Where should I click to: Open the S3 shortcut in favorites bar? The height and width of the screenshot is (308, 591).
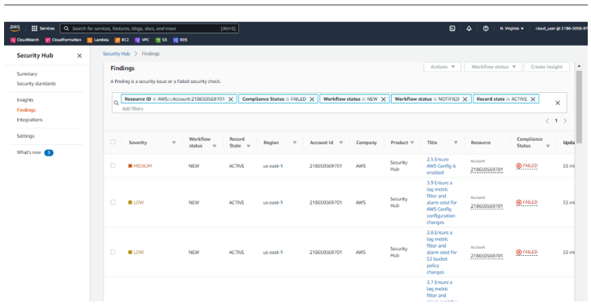(162, 40)
